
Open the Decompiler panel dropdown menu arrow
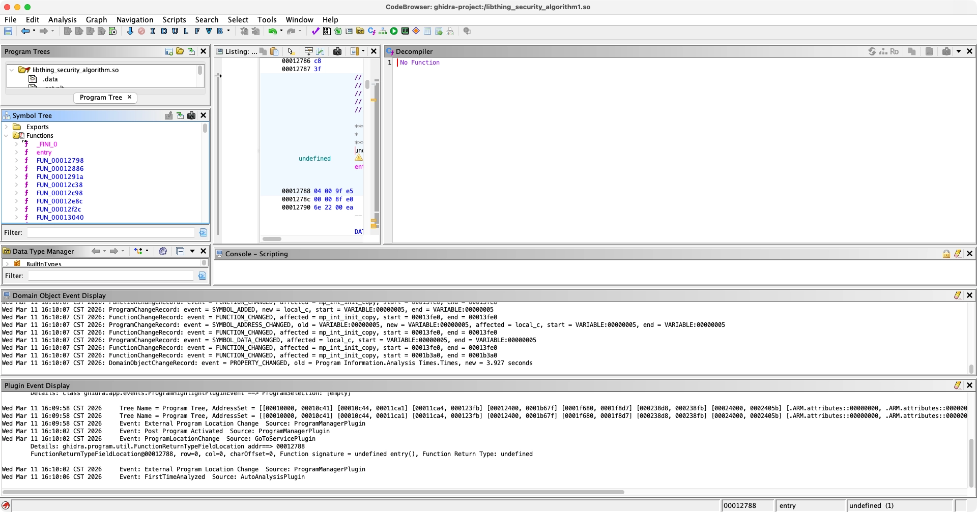(959, 51)
